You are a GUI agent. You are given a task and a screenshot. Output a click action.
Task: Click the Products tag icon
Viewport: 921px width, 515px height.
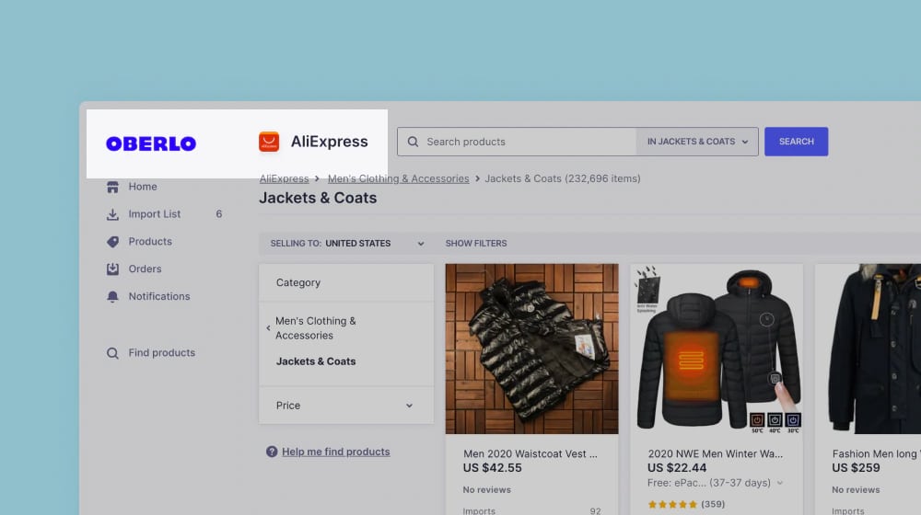point(112,242)
